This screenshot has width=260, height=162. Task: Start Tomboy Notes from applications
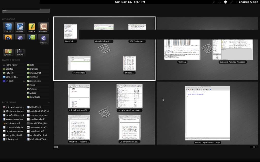tap(32, 27)
